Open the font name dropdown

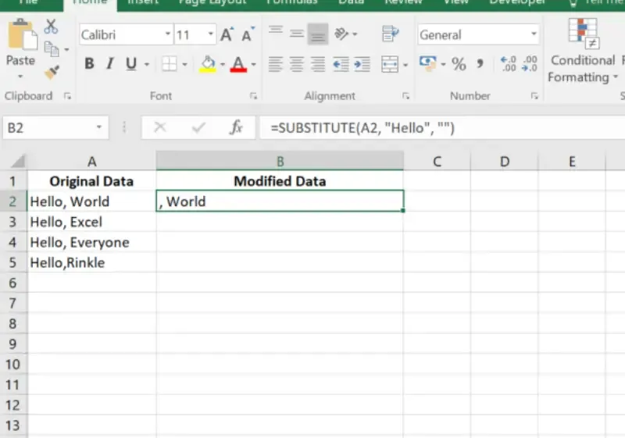coord(168,34)
